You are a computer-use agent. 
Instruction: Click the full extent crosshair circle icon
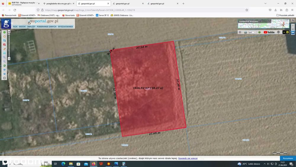[4, 78]
